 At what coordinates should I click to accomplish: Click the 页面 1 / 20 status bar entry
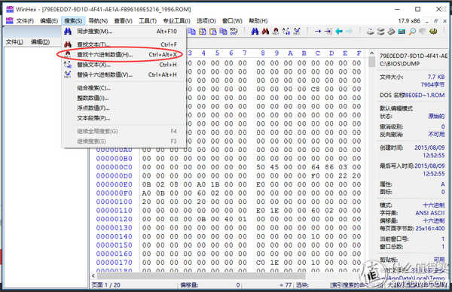pyautogui.click(x=106, y=284)
